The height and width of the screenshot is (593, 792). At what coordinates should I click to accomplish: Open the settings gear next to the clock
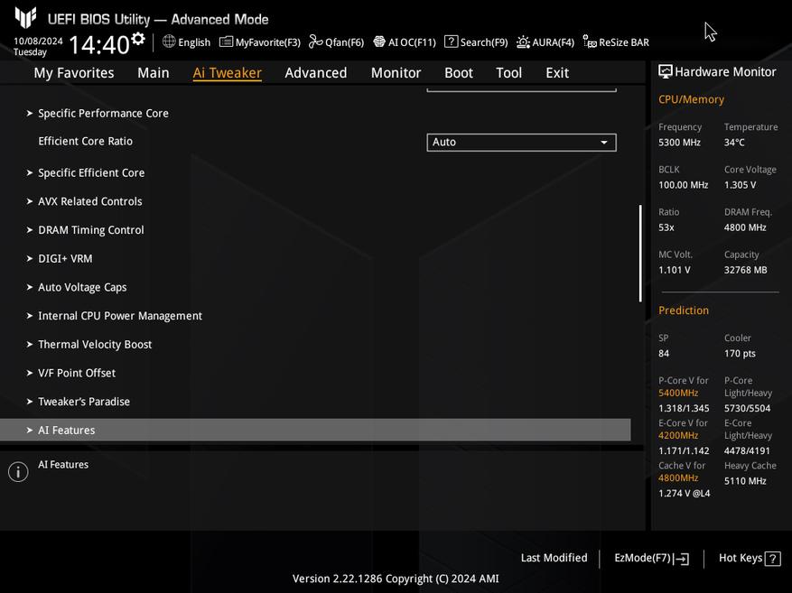138,39
